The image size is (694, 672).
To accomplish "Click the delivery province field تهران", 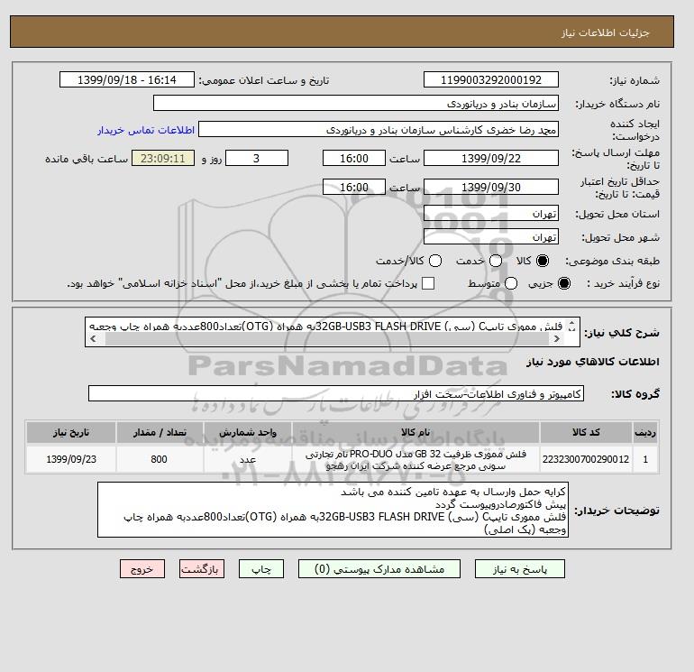I will tap(491, 214).
